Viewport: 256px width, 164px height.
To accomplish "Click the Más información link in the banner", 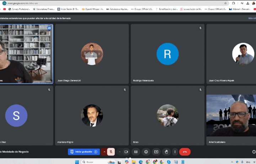I will click(252, 18).
